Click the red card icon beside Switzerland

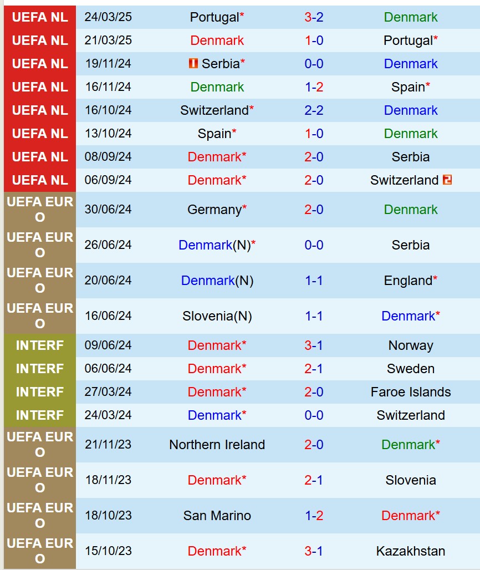point(447,180)
